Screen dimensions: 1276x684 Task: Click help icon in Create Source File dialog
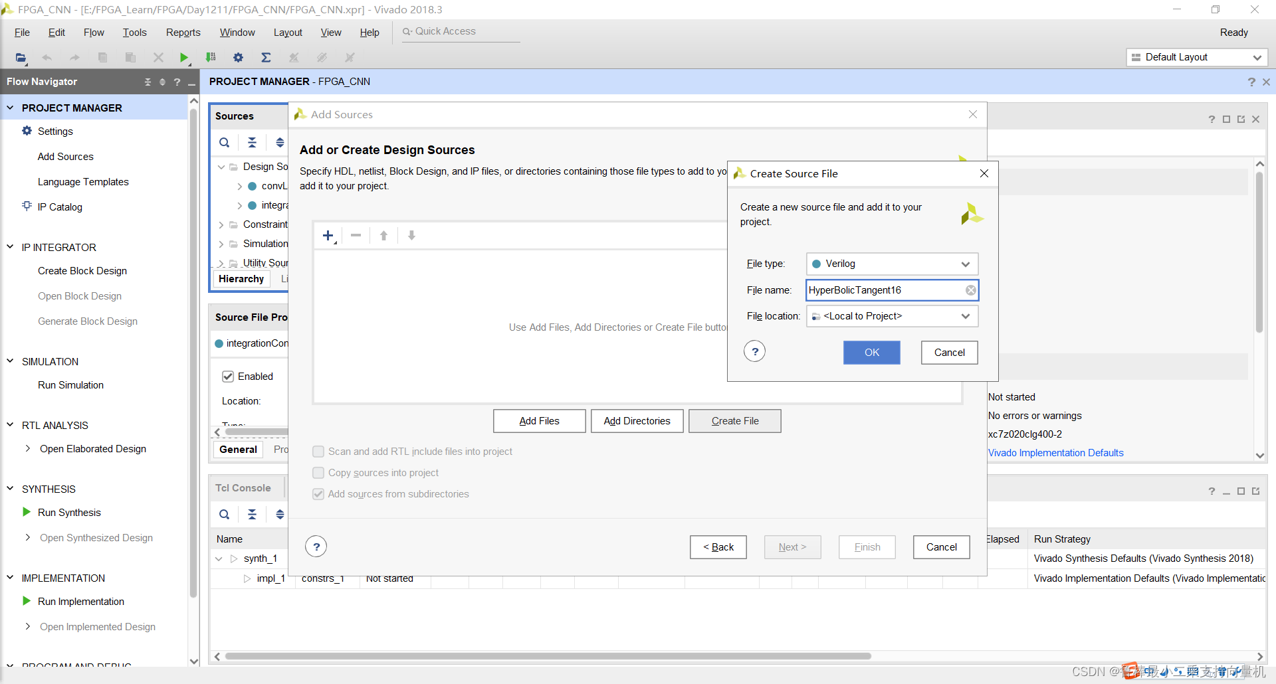pos(754,352)
